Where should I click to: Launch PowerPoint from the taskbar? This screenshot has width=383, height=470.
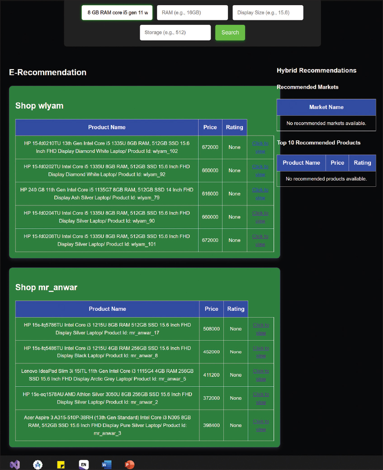click(129, 465)
